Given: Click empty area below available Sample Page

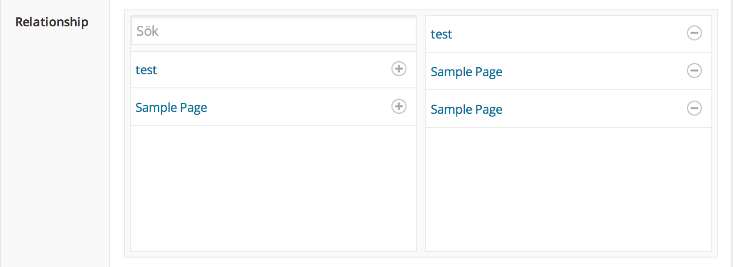Looking at the screenshot, I should [x=273, y=188].
